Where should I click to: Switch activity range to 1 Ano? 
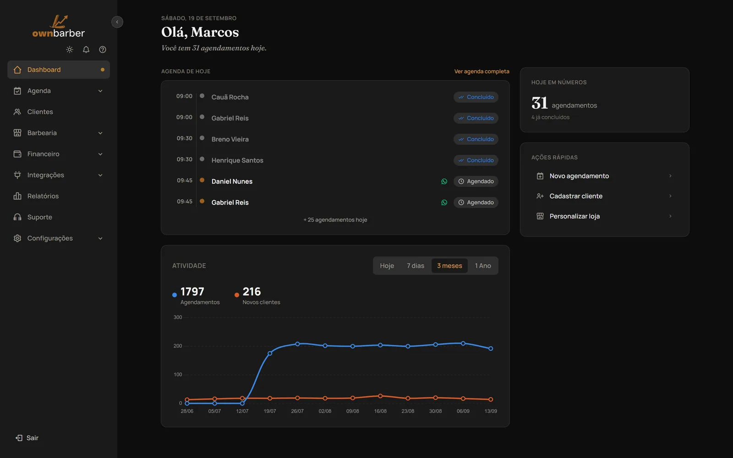(483, 266)
